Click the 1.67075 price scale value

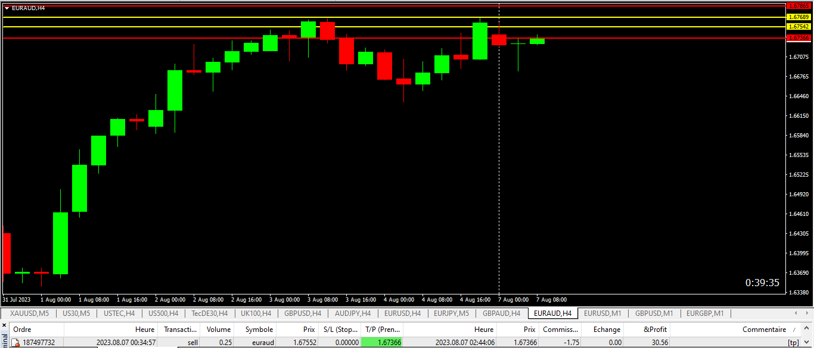tap(799, 57)
